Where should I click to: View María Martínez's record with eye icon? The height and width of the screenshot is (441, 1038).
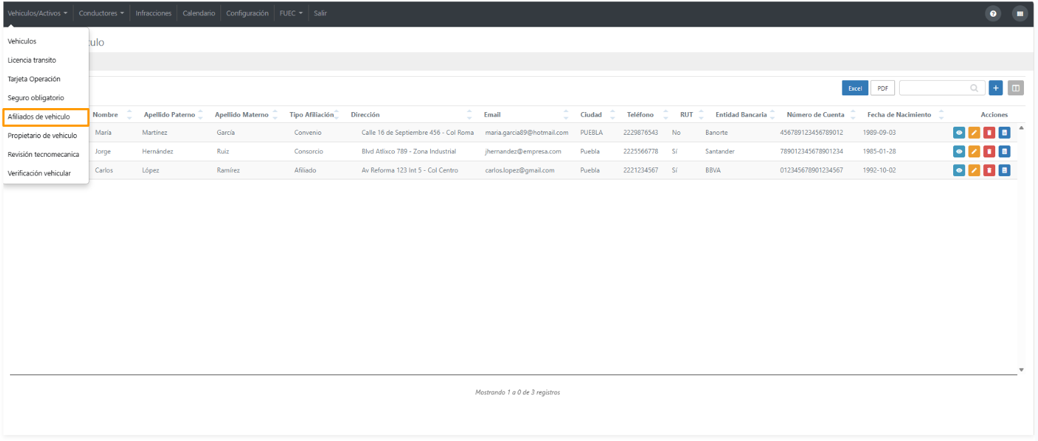point(959,133)
